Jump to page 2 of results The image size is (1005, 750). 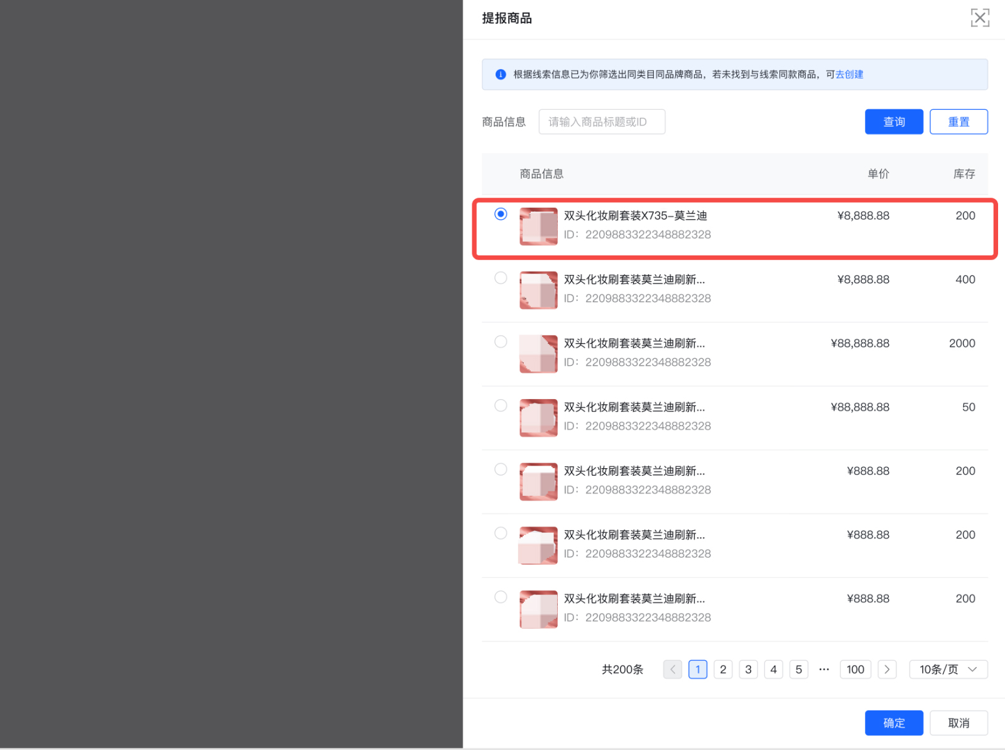(x=722, y=669)
